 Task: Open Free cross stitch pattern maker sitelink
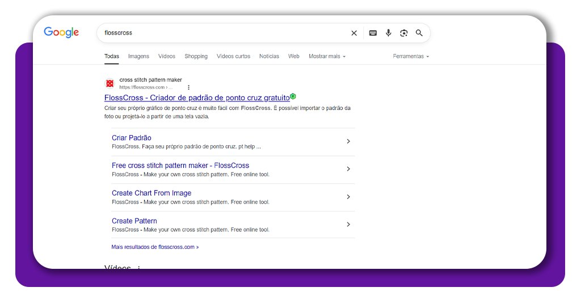coord(180,166)
